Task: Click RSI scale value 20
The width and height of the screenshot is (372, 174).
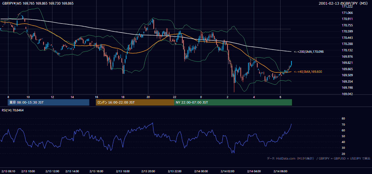Action: [x=343, y=154]
